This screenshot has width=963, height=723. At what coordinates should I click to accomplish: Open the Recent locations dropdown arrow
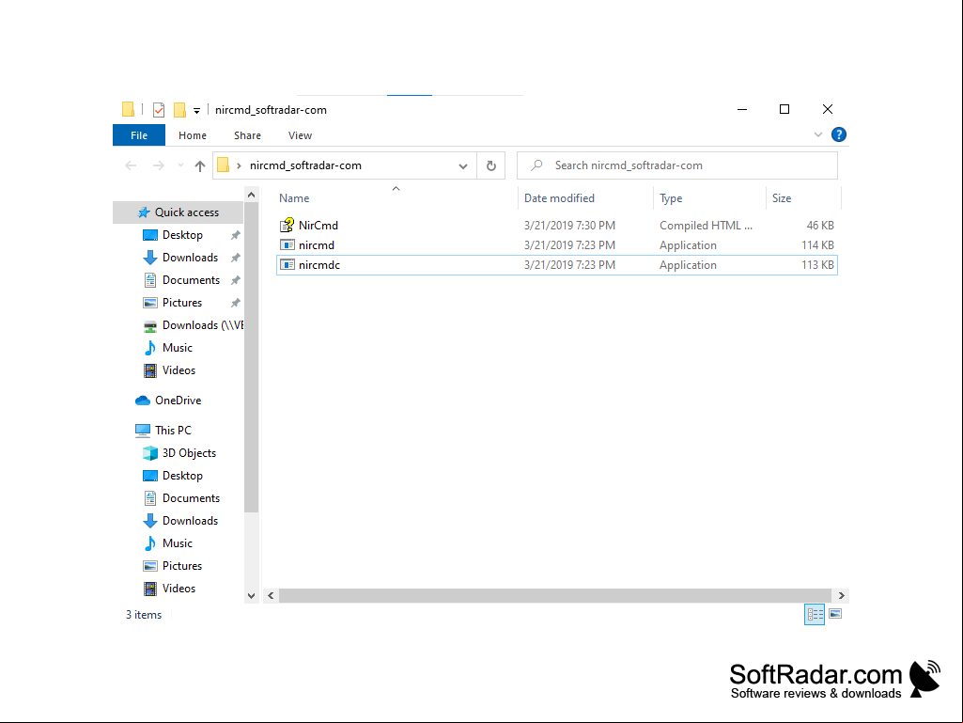180,165
